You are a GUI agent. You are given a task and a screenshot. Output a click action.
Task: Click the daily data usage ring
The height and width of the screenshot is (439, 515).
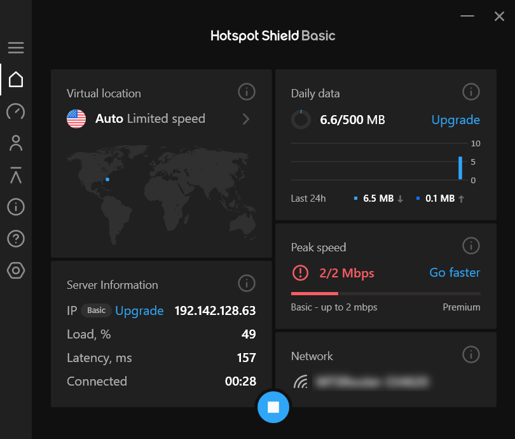[x=301, y=120]
